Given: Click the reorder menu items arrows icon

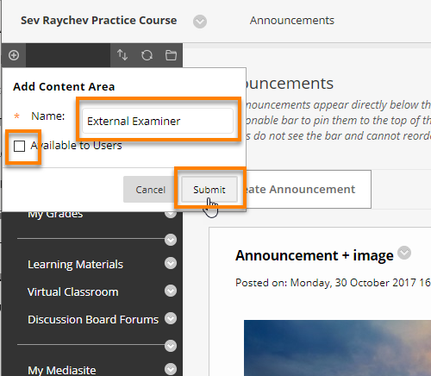Looking at the screenshot, I should click(122, 55).
